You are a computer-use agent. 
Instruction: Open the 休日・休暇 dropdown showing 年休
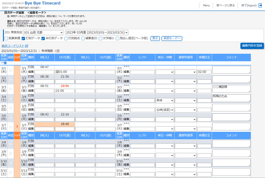tap(165, 101)
